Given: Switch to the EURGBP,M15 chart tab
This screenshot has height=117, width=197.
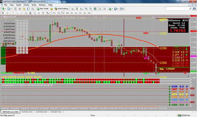Looking at the screenshot, I should coord(56,112).
